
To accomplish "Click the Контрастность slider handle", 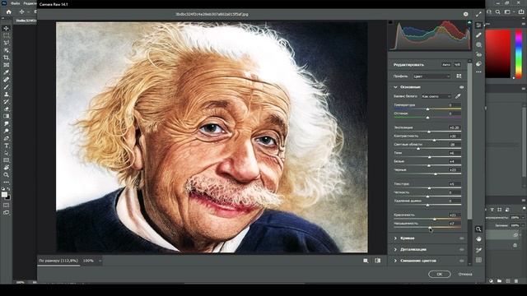I will click(434, 140).
